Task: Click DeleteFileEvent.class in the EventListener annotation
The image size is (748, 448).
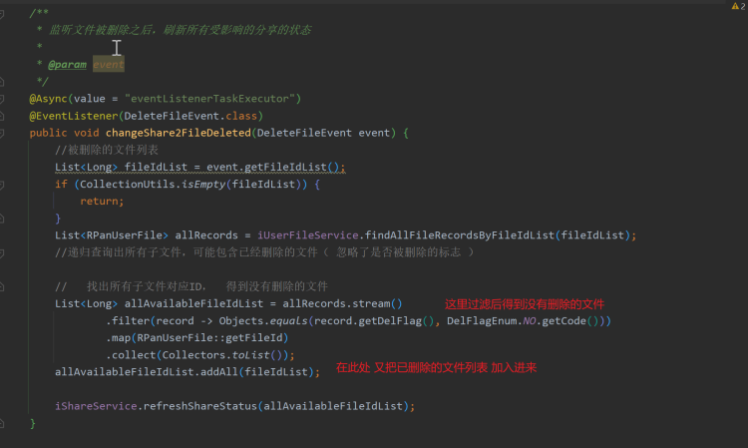Action: [190, 116]
